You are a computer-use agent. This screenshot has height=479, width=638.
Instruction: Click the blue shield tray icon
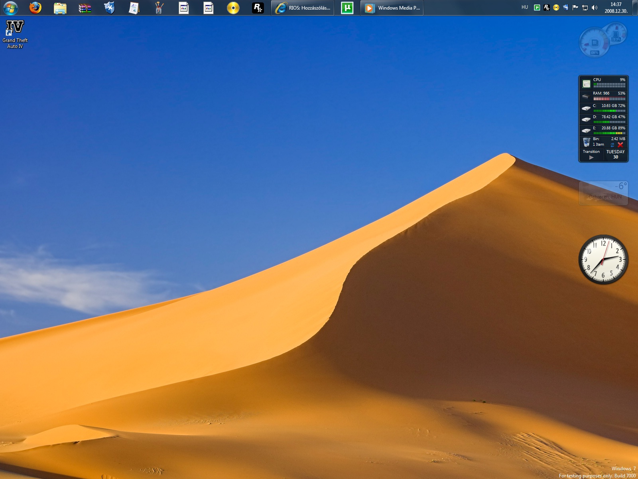[x=565, y=8]
